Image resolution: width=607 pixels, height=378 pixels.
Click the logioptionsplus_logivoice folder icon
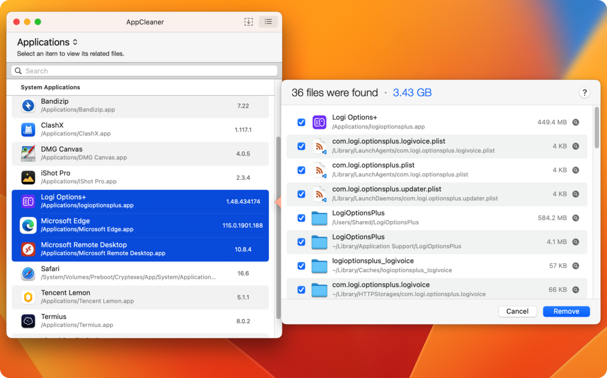pos(319,266)
